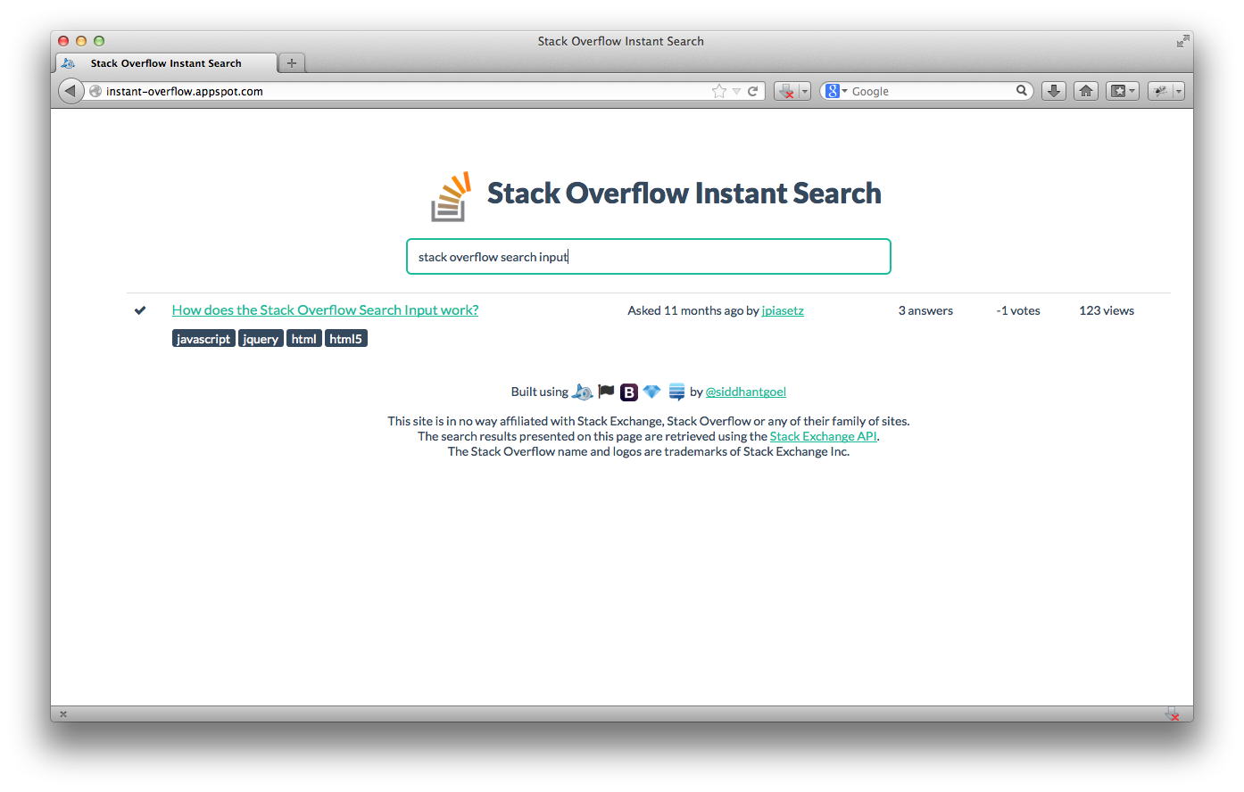Click the download-blocked arrow toolbar icon

(x=786, y=91)
